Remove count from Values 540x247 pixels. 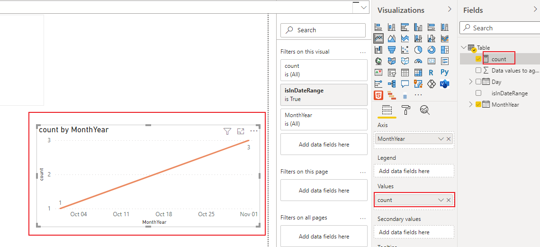coord(449,200)
